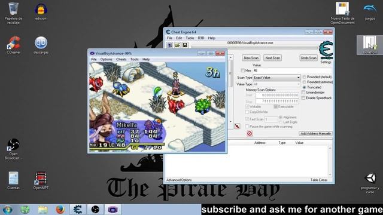Screen dimensions: 383x215
Task: Open the Scan Type dropdown
Action: tap(276, 78)
